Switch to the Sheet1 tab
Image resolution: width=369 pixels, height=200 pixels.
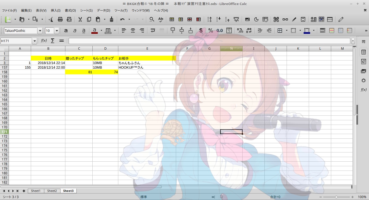(36, 191)
